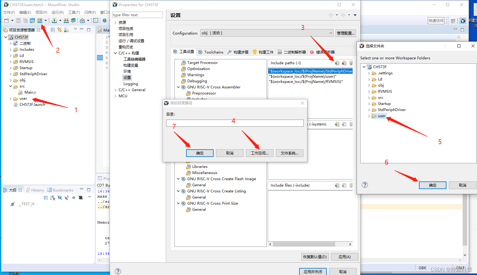Open the 运行(R) menu
The image size is (477, 275).
[x=57, y=13]
